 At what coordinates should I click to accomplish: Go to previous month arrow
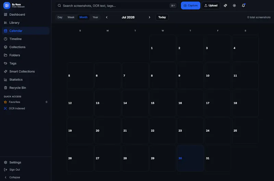pyautogui.click(x=107, y=17)
